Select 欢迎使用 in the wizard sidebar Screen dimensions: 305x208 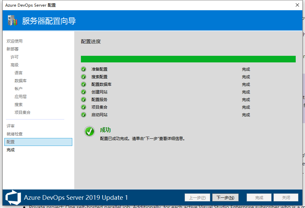[x=15, y=41]
